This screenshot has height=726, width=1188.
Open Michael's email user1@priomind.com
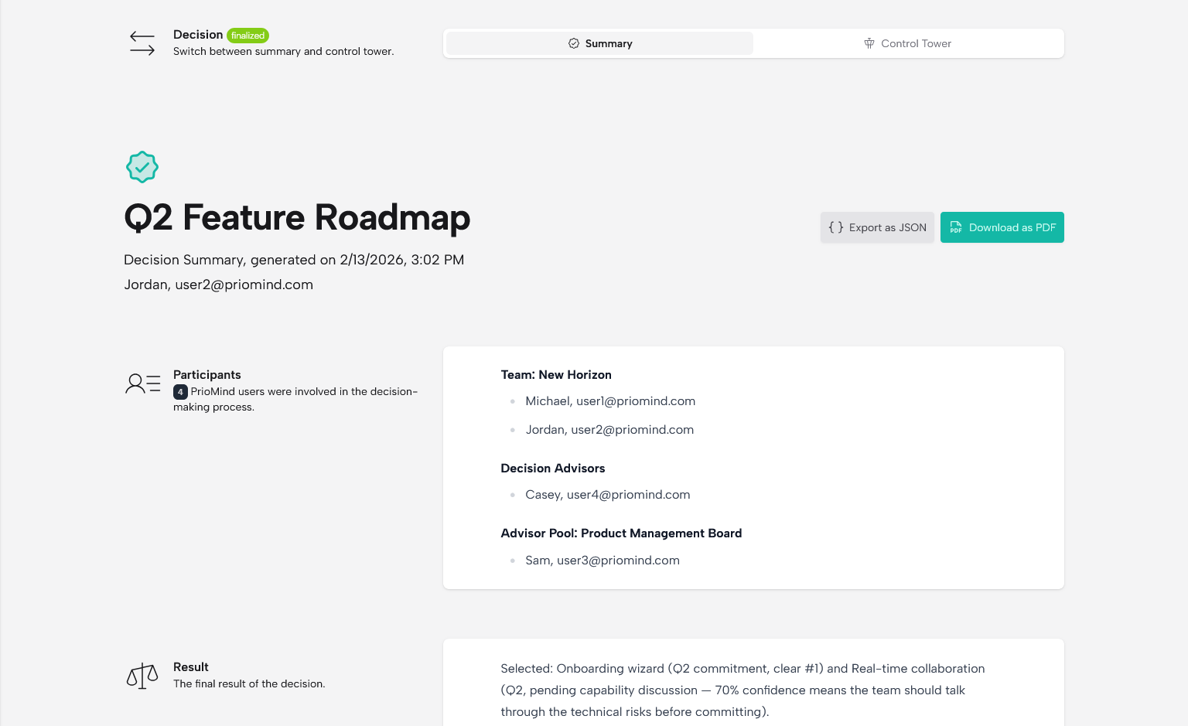click(x=610, y=401)
